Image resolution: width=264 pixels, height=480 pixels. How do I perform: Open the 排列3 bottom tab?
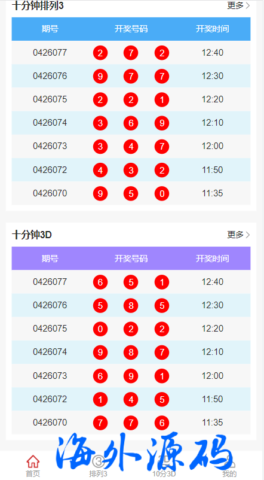(x=99, y=466)
